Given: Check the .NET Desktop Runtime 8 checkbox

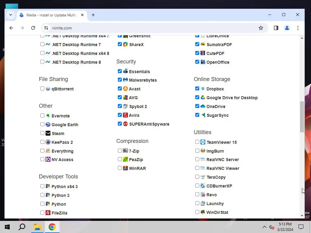Looking at the screenshot, I should point(42,62).
